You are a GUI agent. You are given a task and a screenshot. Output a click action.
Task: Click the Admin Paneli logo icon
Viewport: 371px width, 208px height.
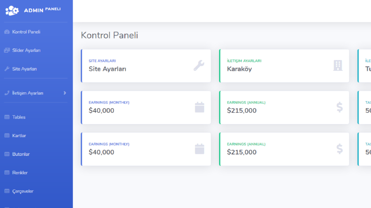[12, 10]
